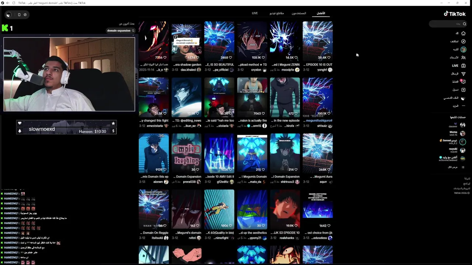The width and height of the screenshot is (472, 265).
Task: Open the Activity inbox with notification badge
Action: (463, 82)
